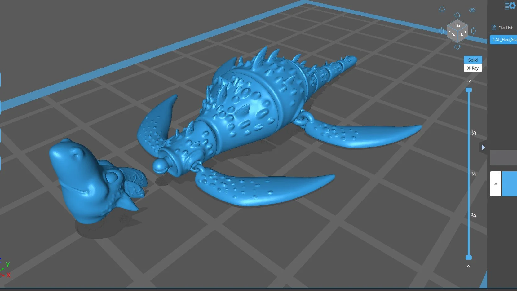Open the settings list gear icon

click(510, 6)
